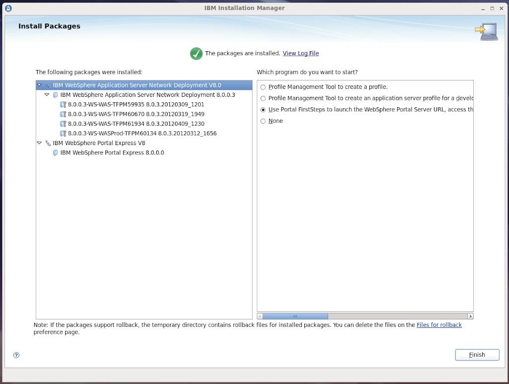
Task: Click the Installation Manager window menu icon
Action: [9, 8]
